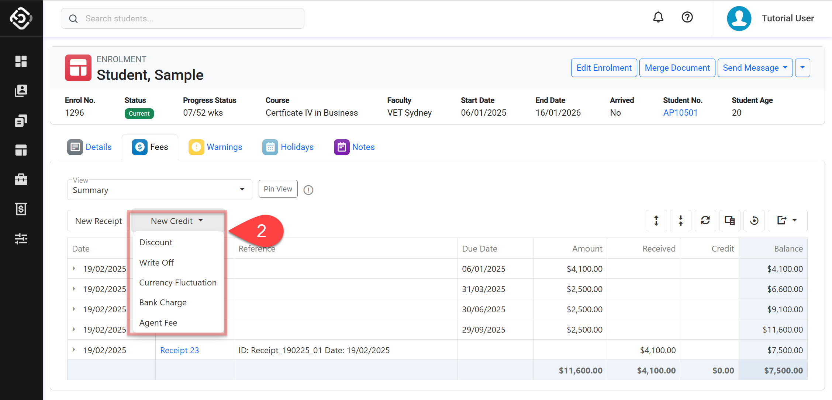Viewport: 832px width, 400px height.
Task: Open the dashboard grid icon in sidebar
Action: tap(21, 62)
